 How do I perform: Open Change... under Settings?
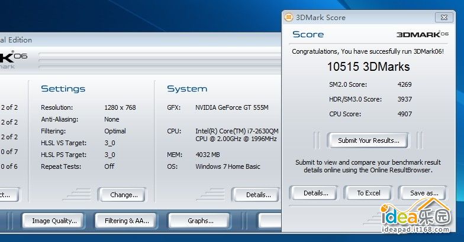123,195
